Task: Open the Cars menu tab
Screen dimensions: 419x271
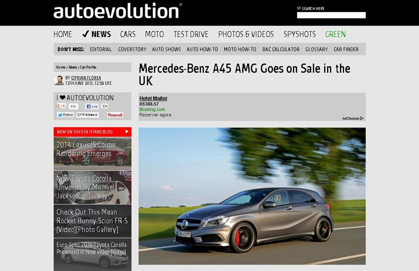Action: pos(128,34)
